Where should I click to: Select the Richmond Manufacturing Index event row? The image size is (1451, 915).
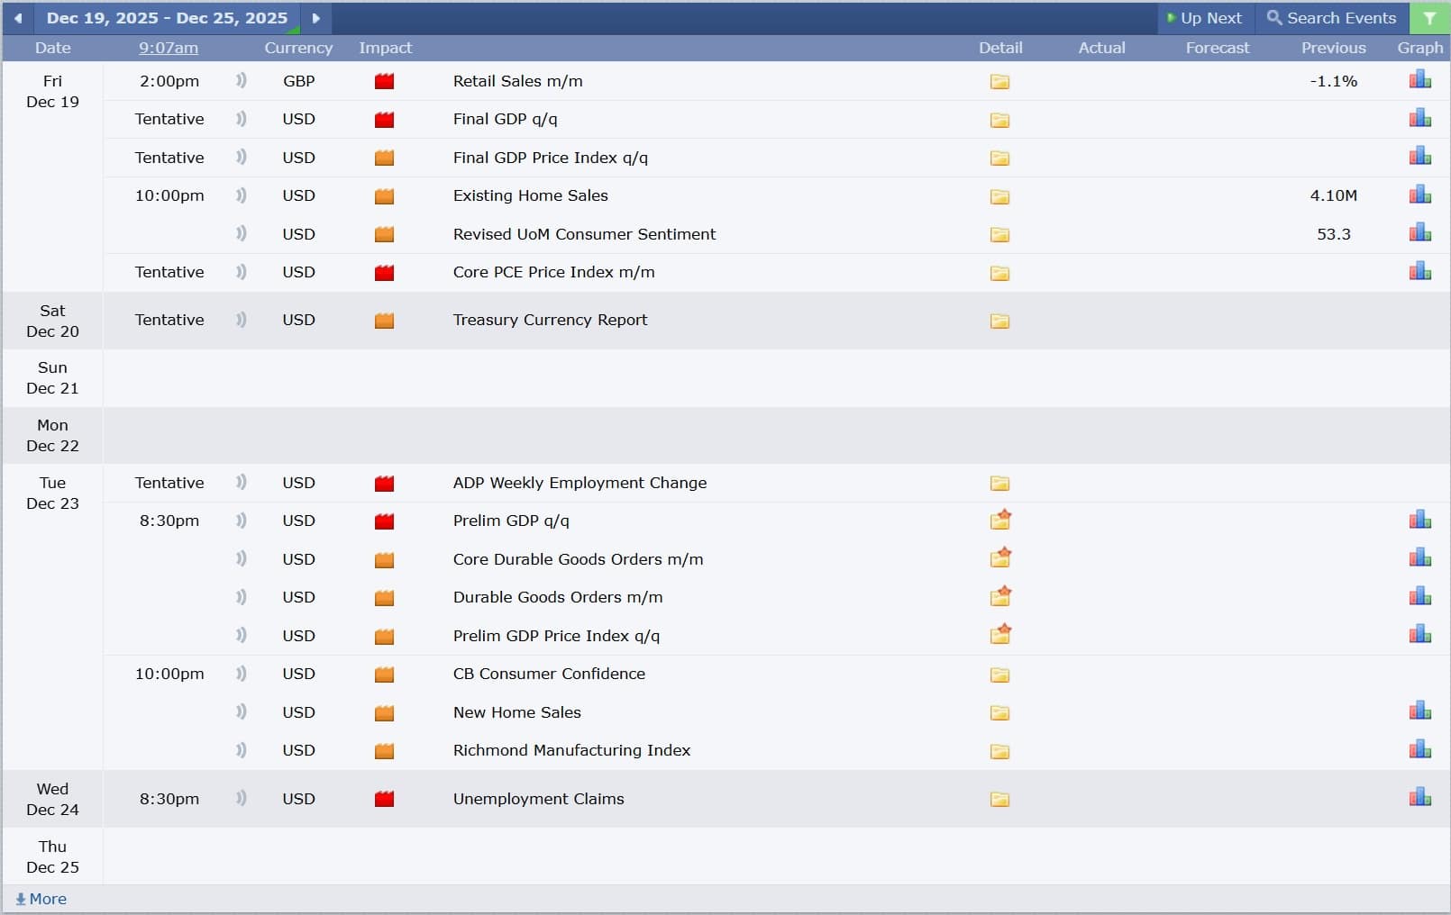pos(571,750)
